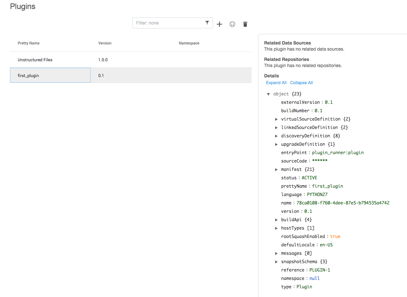Sort by Pretty Name column header
Image resolution: width=407 pixels, height=297 pixels.
click(x=29, y=43)
